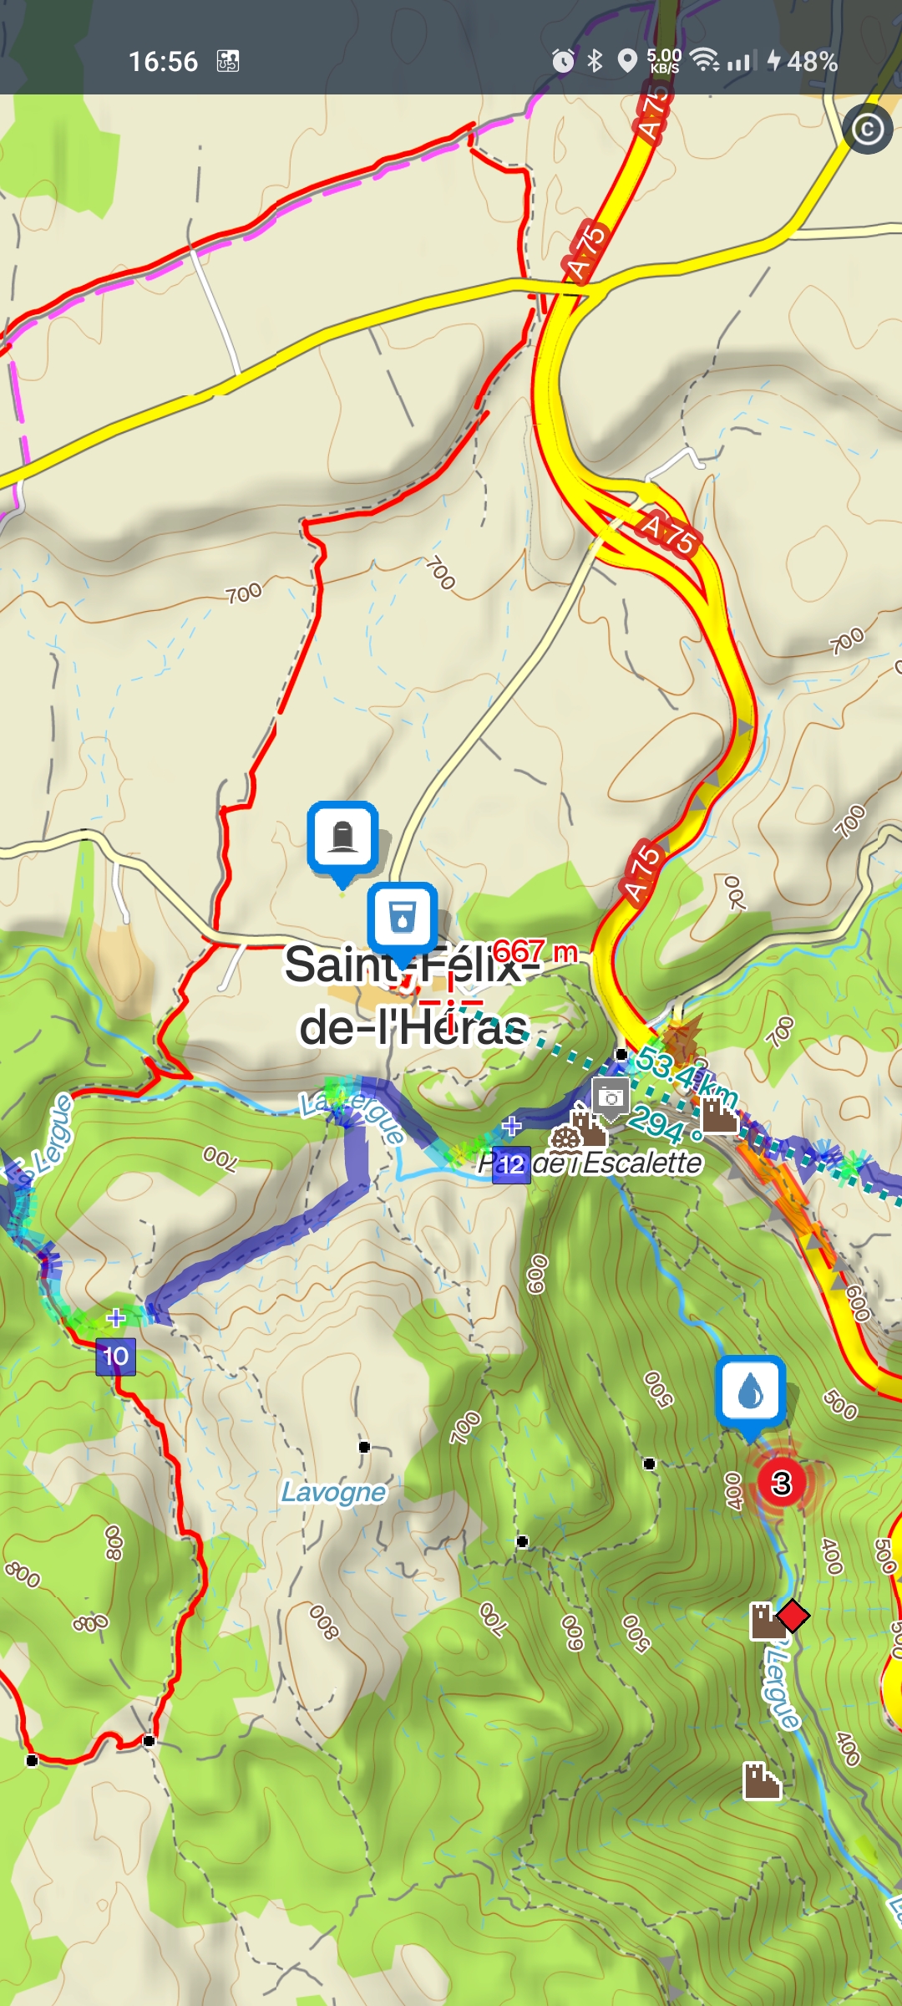The height and width of the screenshot is (2006, 902).
Task: Tap the blue cross marker above waypoint 10
Action: pos(116,1318)
